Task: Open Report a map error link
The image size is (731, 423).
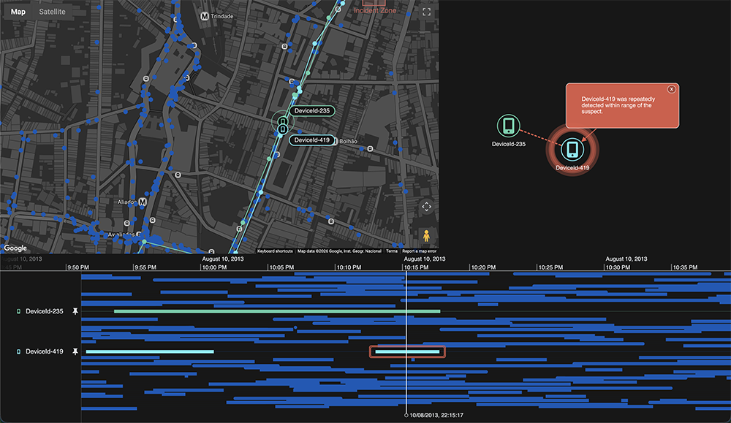Action: [419, 251]
